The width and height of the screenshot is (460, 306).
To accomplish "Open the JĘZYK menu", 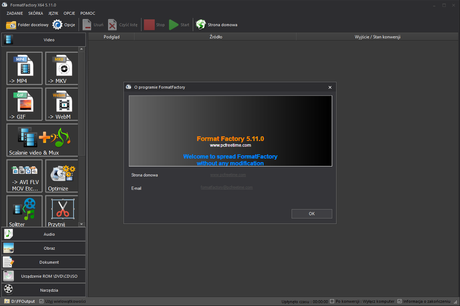I will (53, 13).
